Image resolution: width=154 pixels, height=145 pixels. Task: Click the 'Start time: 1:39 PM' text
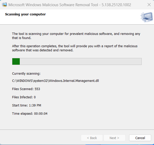pyautogui.click(x=26, y=105)
